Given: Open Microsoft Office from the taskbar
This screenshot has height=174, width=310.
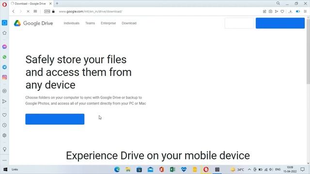Looking at the screenshot, I should [161, 170].
